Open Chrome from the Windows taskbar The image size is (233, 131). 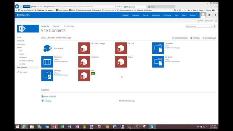(x=107, y=127)
